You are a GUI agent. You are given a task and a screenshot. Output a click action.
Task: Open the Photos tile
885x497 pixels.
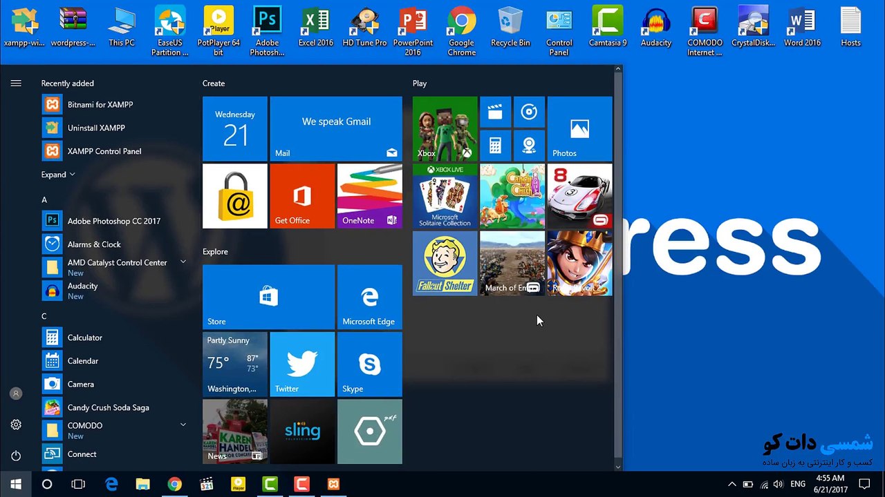click(579, 128)
